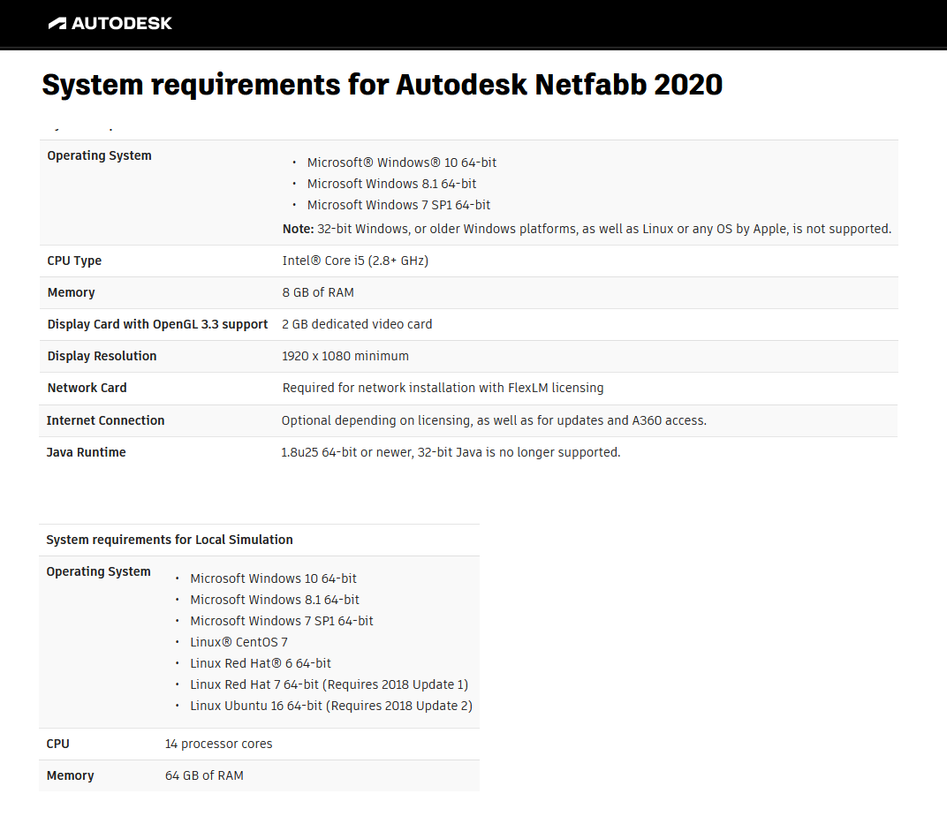Click '2 GB dedicated video card' value
The width and height of the screenshot is (947, 824).
(x=357, y=324)
